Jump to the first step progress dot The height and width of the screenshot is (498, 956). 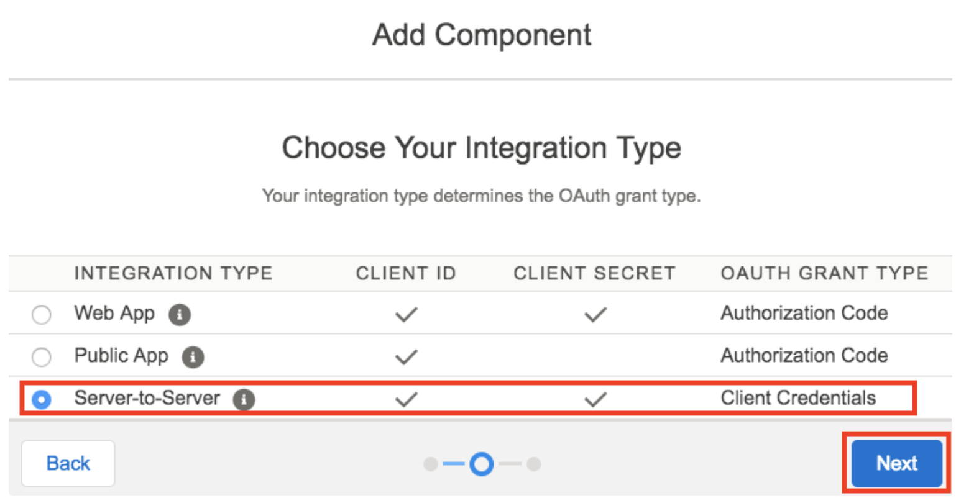(x=430, y=464)
